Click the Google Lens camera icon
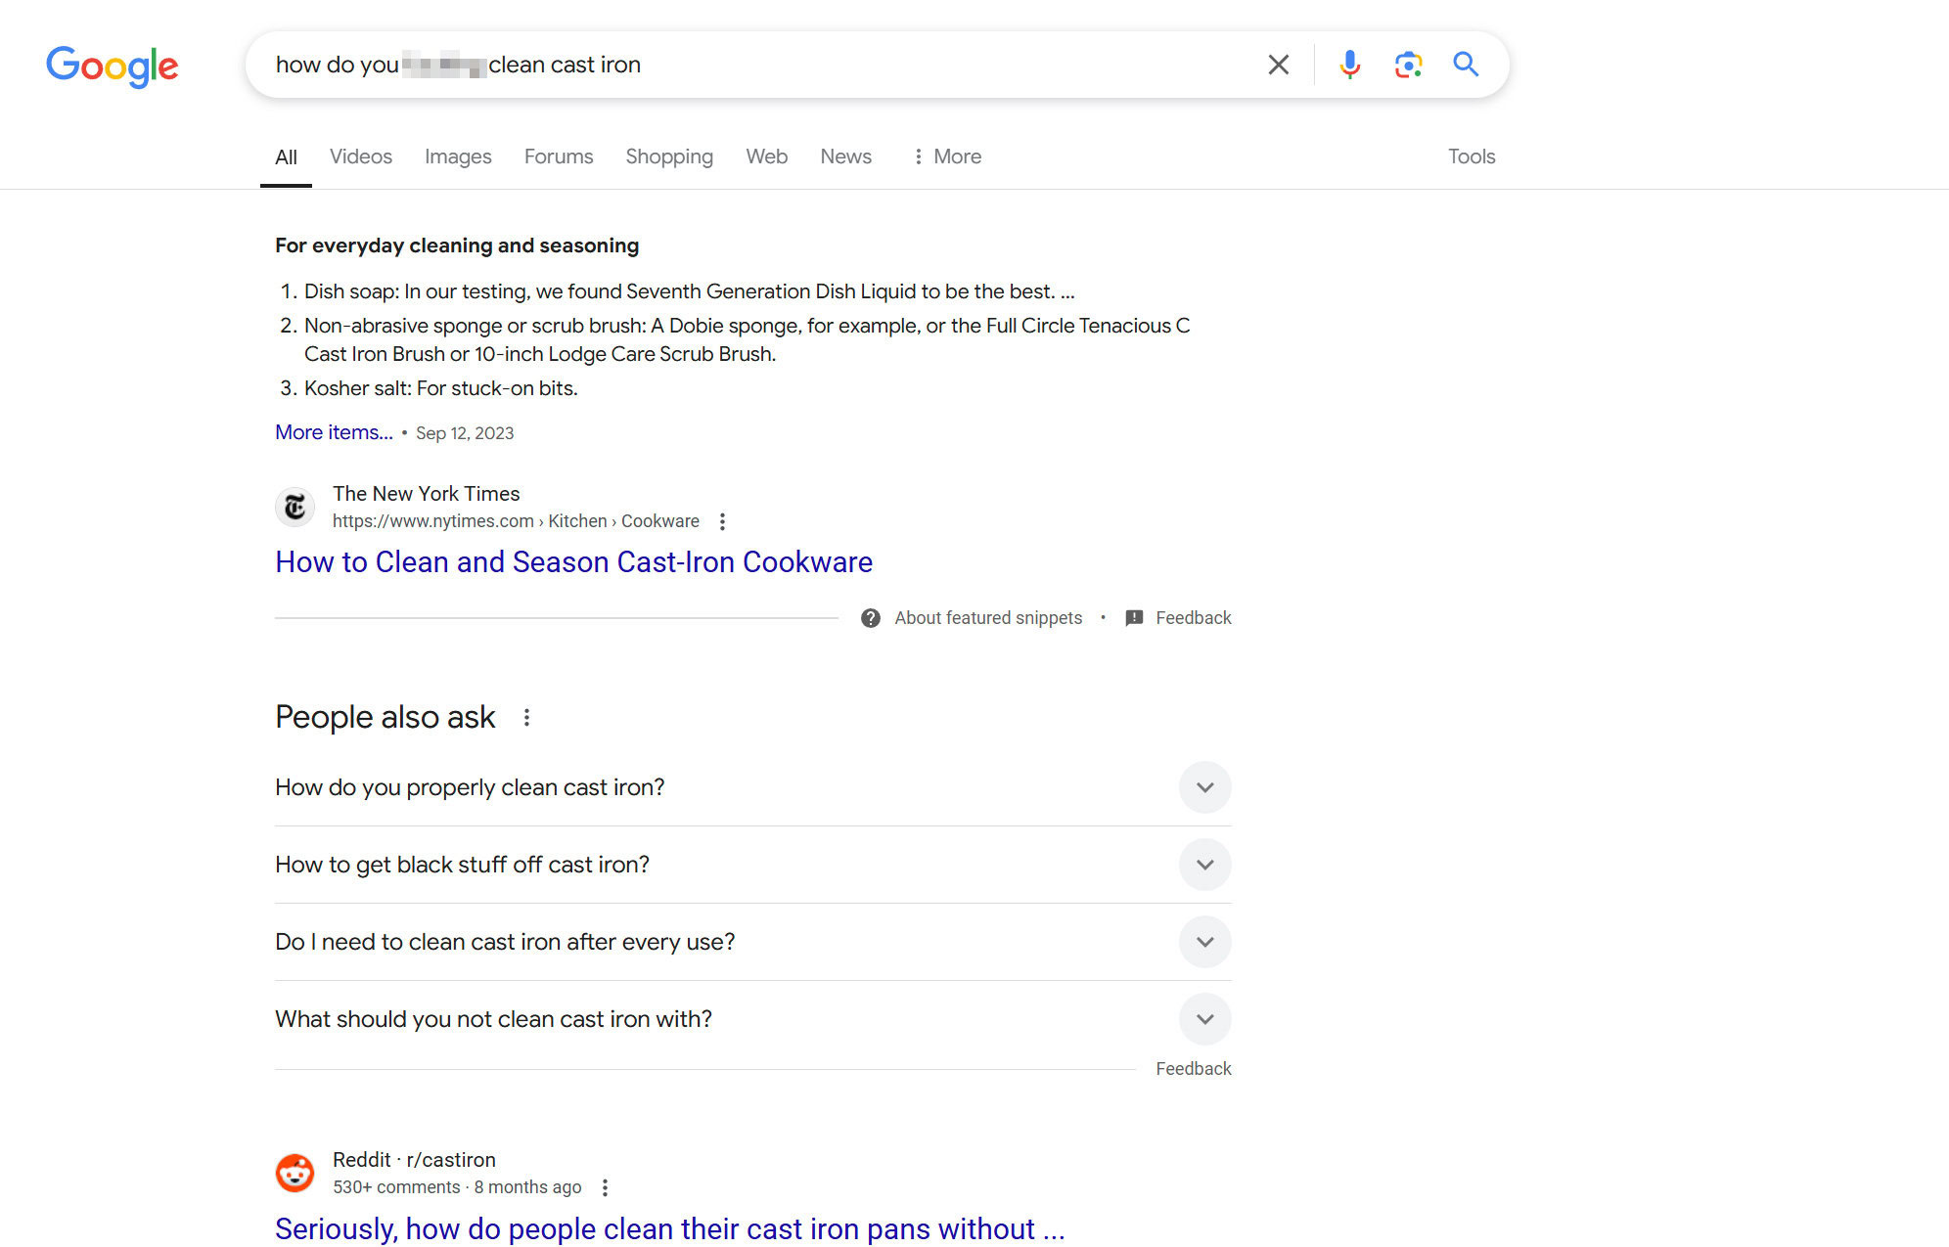Image resolution: width=1949 pixels, height=1247 pixels. click(x=1405, y=64)
